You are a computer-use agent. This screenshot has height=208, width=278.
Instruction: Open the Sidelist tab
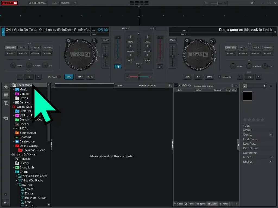click(179, 204)
